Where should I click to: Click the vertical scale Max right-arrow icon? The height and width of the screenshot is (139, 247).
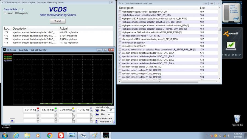click(x=97, y=110)
